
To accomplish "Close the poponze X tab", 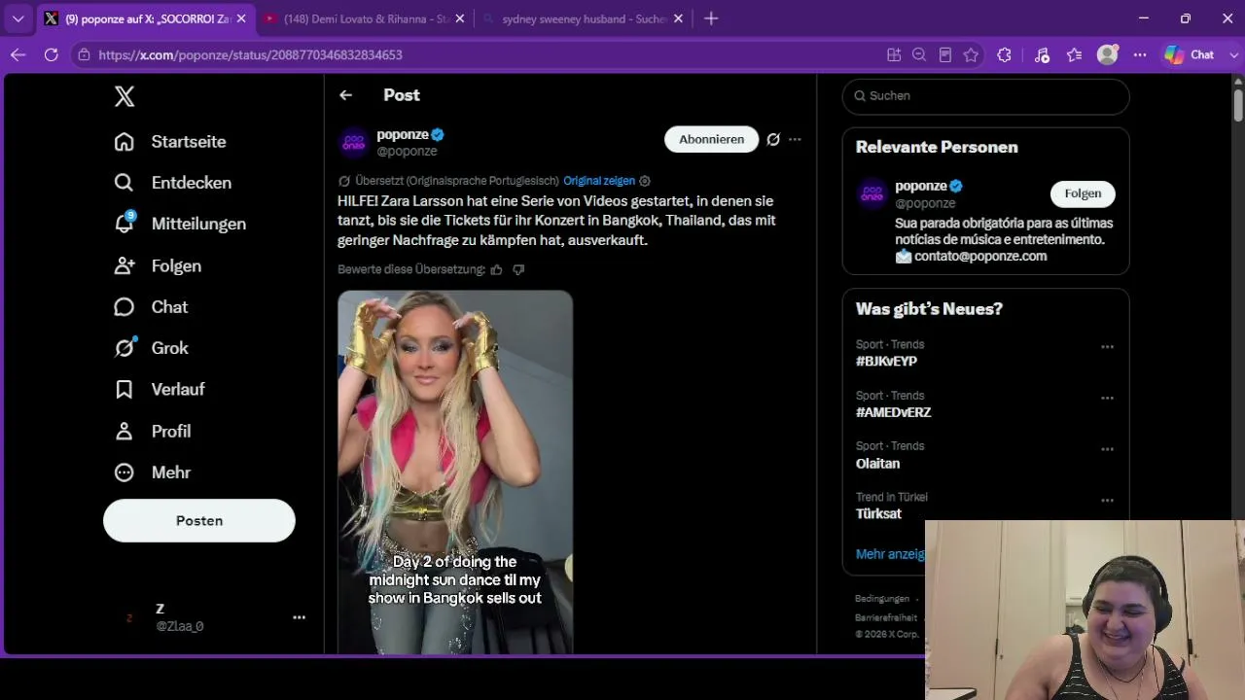I will click(241, 18).
